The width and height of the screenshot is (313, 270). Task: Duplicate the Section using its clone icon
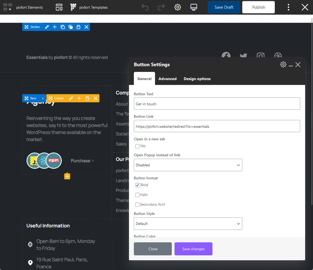(63, 27)
